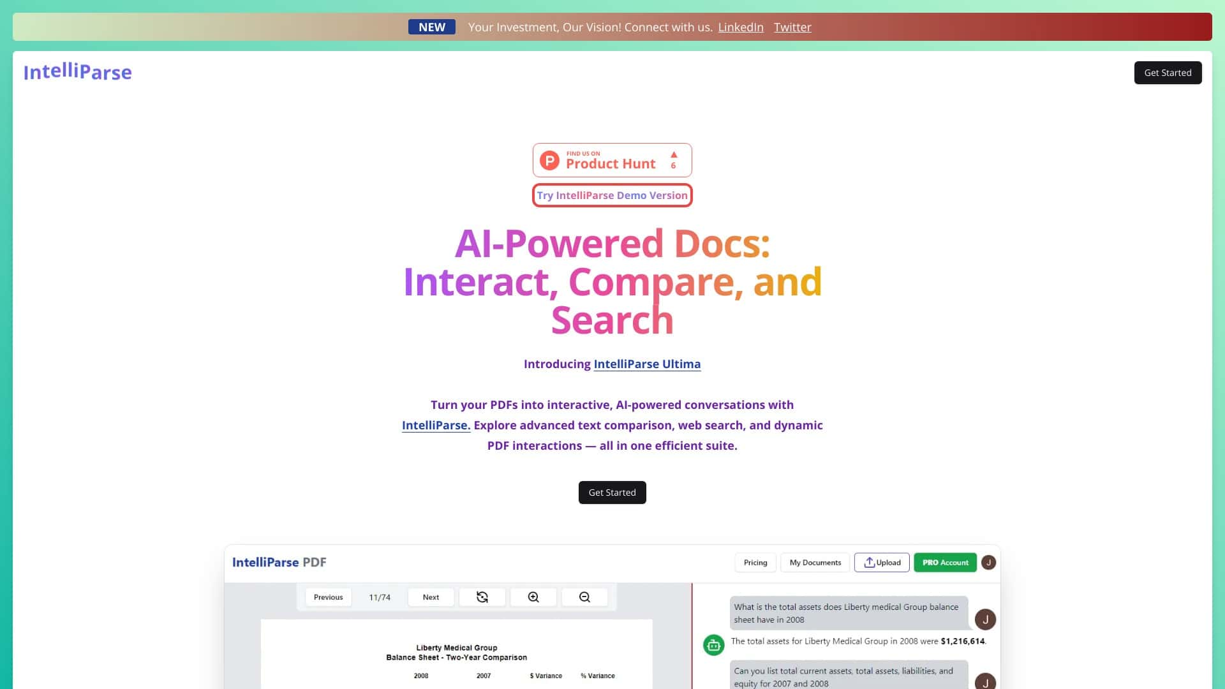
Task: Click the PRO Account button
Action: click(945, 563)
